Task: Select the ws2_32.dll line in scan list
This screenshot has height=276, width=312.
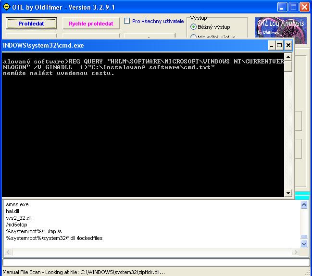Action: 19,218
